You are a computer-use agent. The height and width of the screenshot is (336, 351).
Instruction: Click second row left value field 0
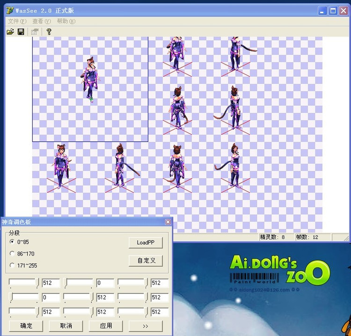[x=51, y=298]
